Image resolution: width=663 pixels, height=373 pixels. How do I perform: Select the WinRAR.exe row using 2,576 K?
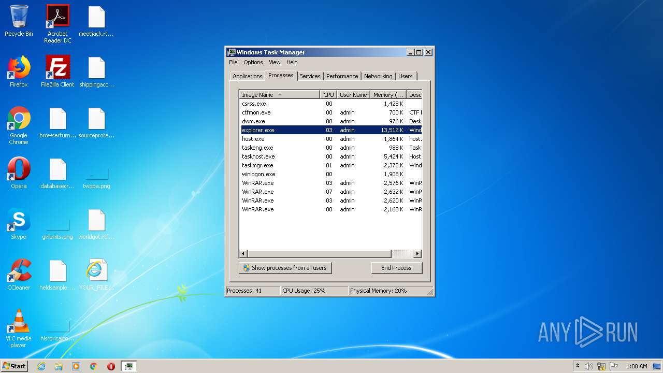[331, 183]
